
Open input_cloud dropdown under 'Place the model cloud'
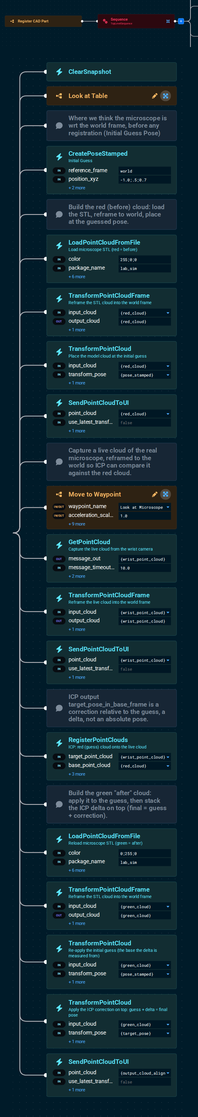(145, 366)
